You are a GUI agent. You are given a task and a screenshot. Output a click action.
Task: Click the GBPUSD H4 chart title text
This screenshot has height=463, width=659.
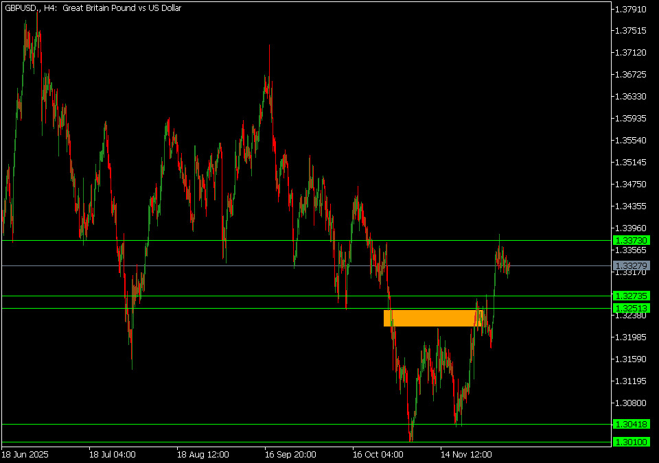point(93,9)
